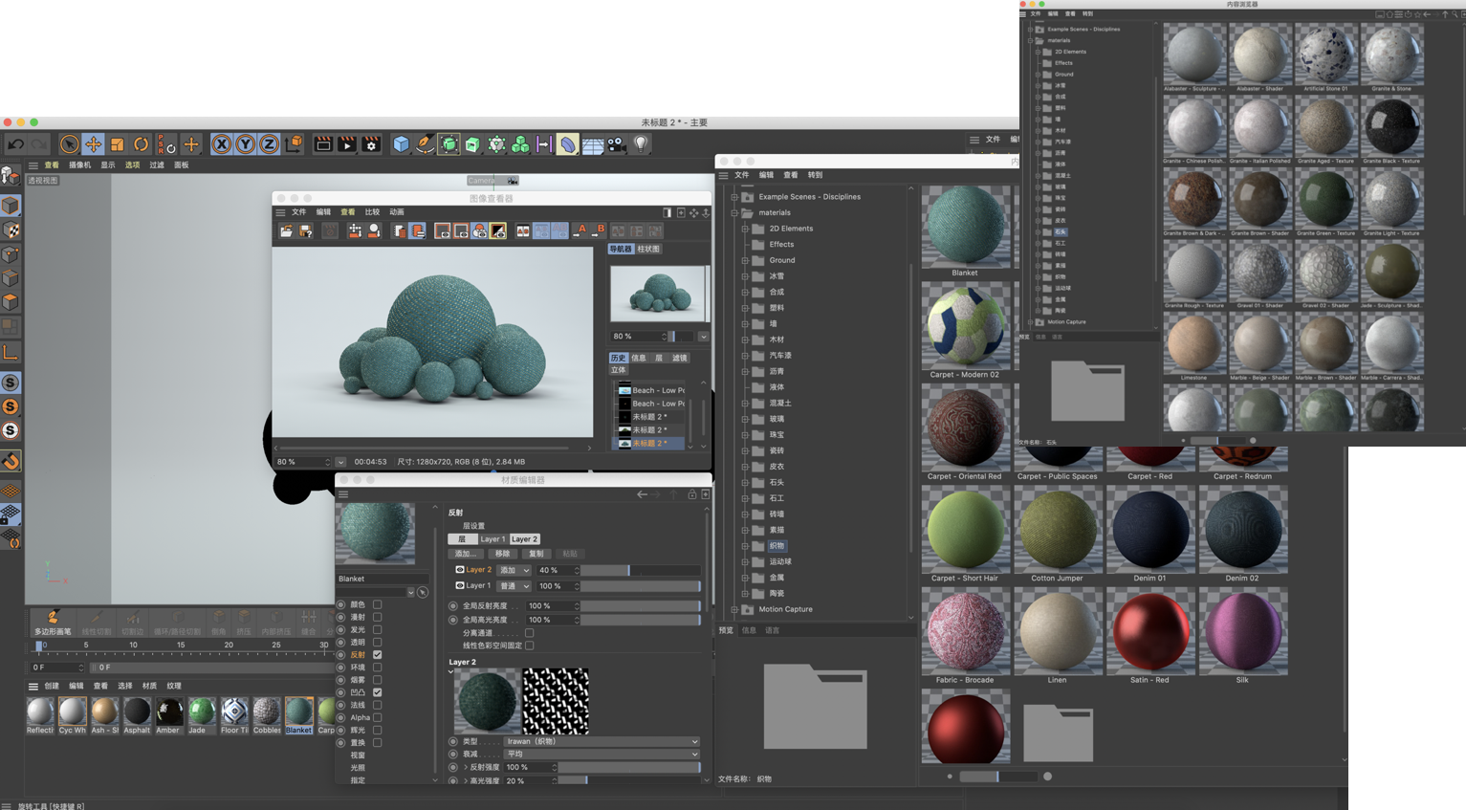Open Layer 1 blend mode dropdown (普通)

coord(514,585)
